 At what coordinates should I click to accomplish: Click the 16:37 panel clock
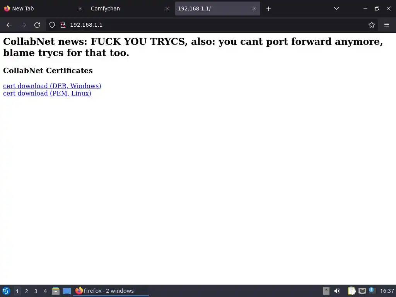tap(387, 291)
